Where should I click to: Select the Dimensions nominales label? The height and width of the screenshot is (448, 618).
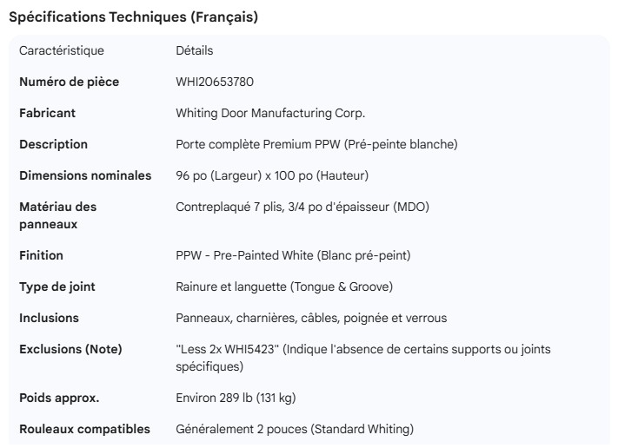[x=85, y=175]
